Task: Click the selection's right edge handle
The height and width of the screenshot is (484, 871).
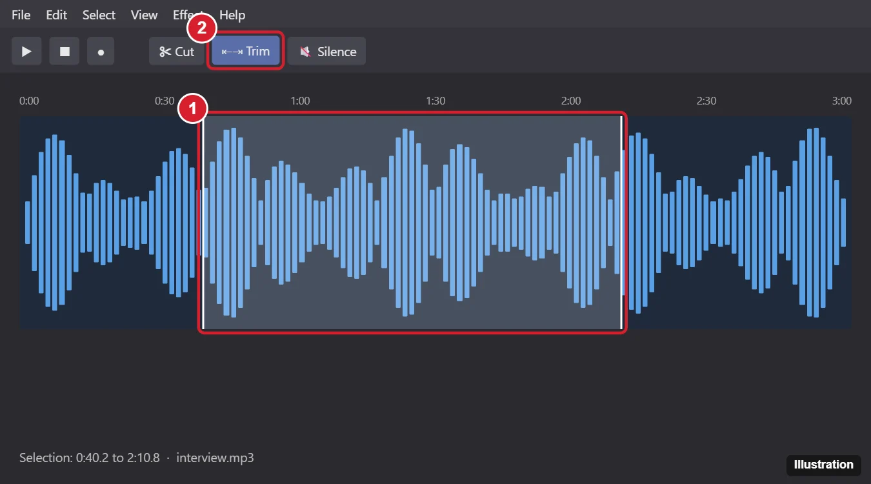Action: tap(622, 223)
